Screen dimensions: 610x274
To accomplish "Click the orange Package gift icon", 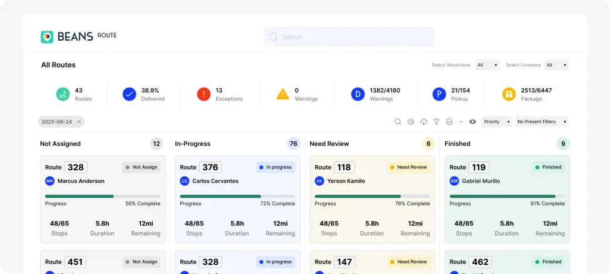I will coord(509,94).
